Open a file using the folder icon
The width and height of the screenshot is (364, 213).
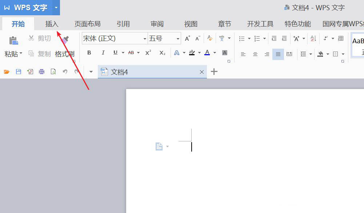[x=7, y=71]
